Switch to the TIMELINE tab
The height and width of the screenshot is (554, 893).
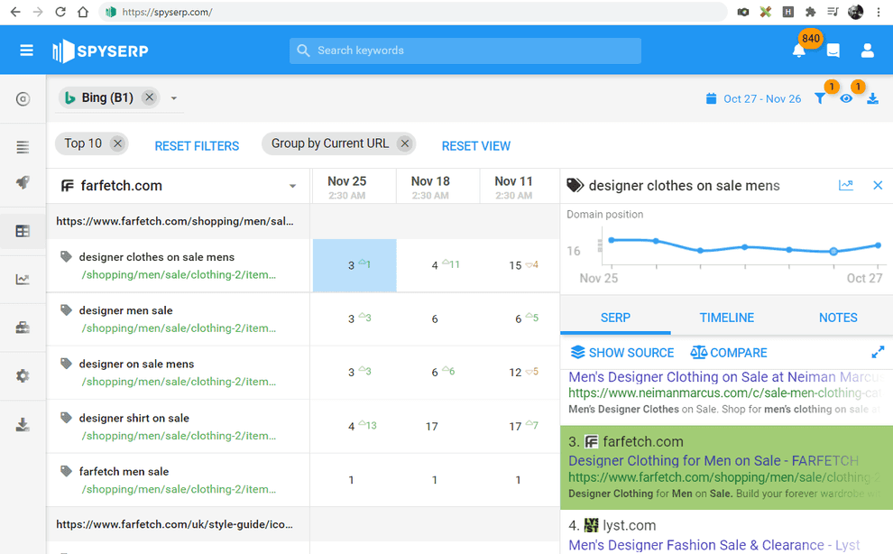point(726,318)
